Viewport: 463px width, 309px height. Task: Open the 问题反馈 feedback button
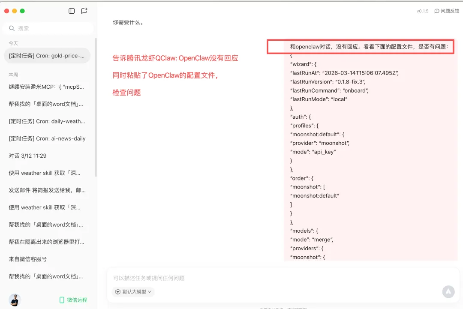click(x=447, y=11)
